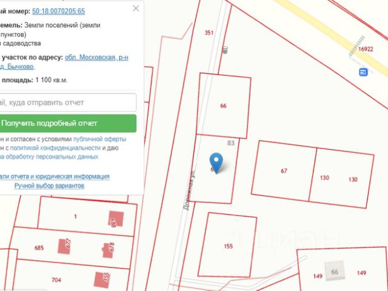This screenshot has height=291, width=388.
Task: Focus the email input for report
Action: click(67, 102)
